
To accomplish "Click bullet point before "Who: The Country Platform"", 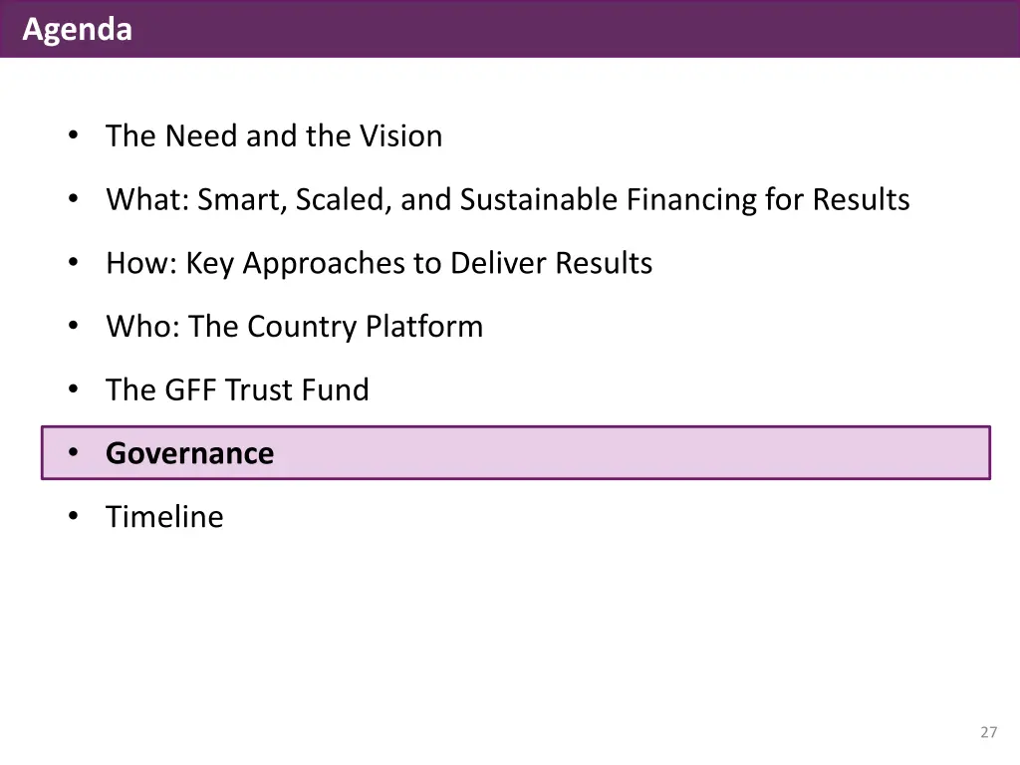I will pos(74,326).
